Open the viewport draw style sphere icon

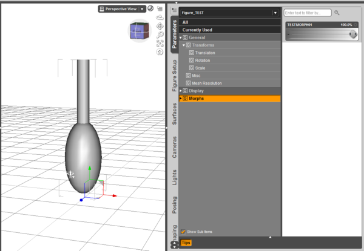pos(150,8)
